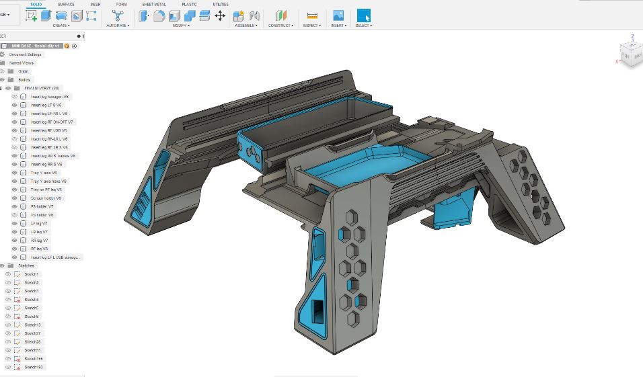Switch to the Solid tab
This screenshot has width=643, height=377.
pos(36,4)
